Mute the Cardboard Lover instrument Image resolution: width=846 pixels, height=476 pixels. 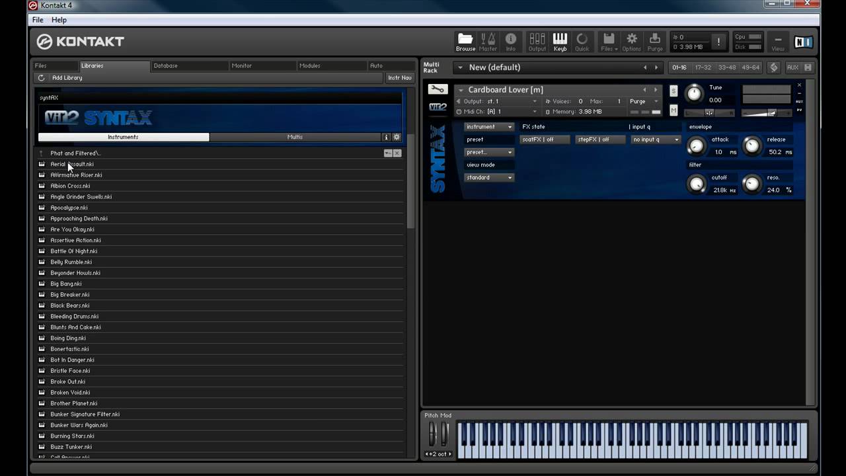(673, 110)
